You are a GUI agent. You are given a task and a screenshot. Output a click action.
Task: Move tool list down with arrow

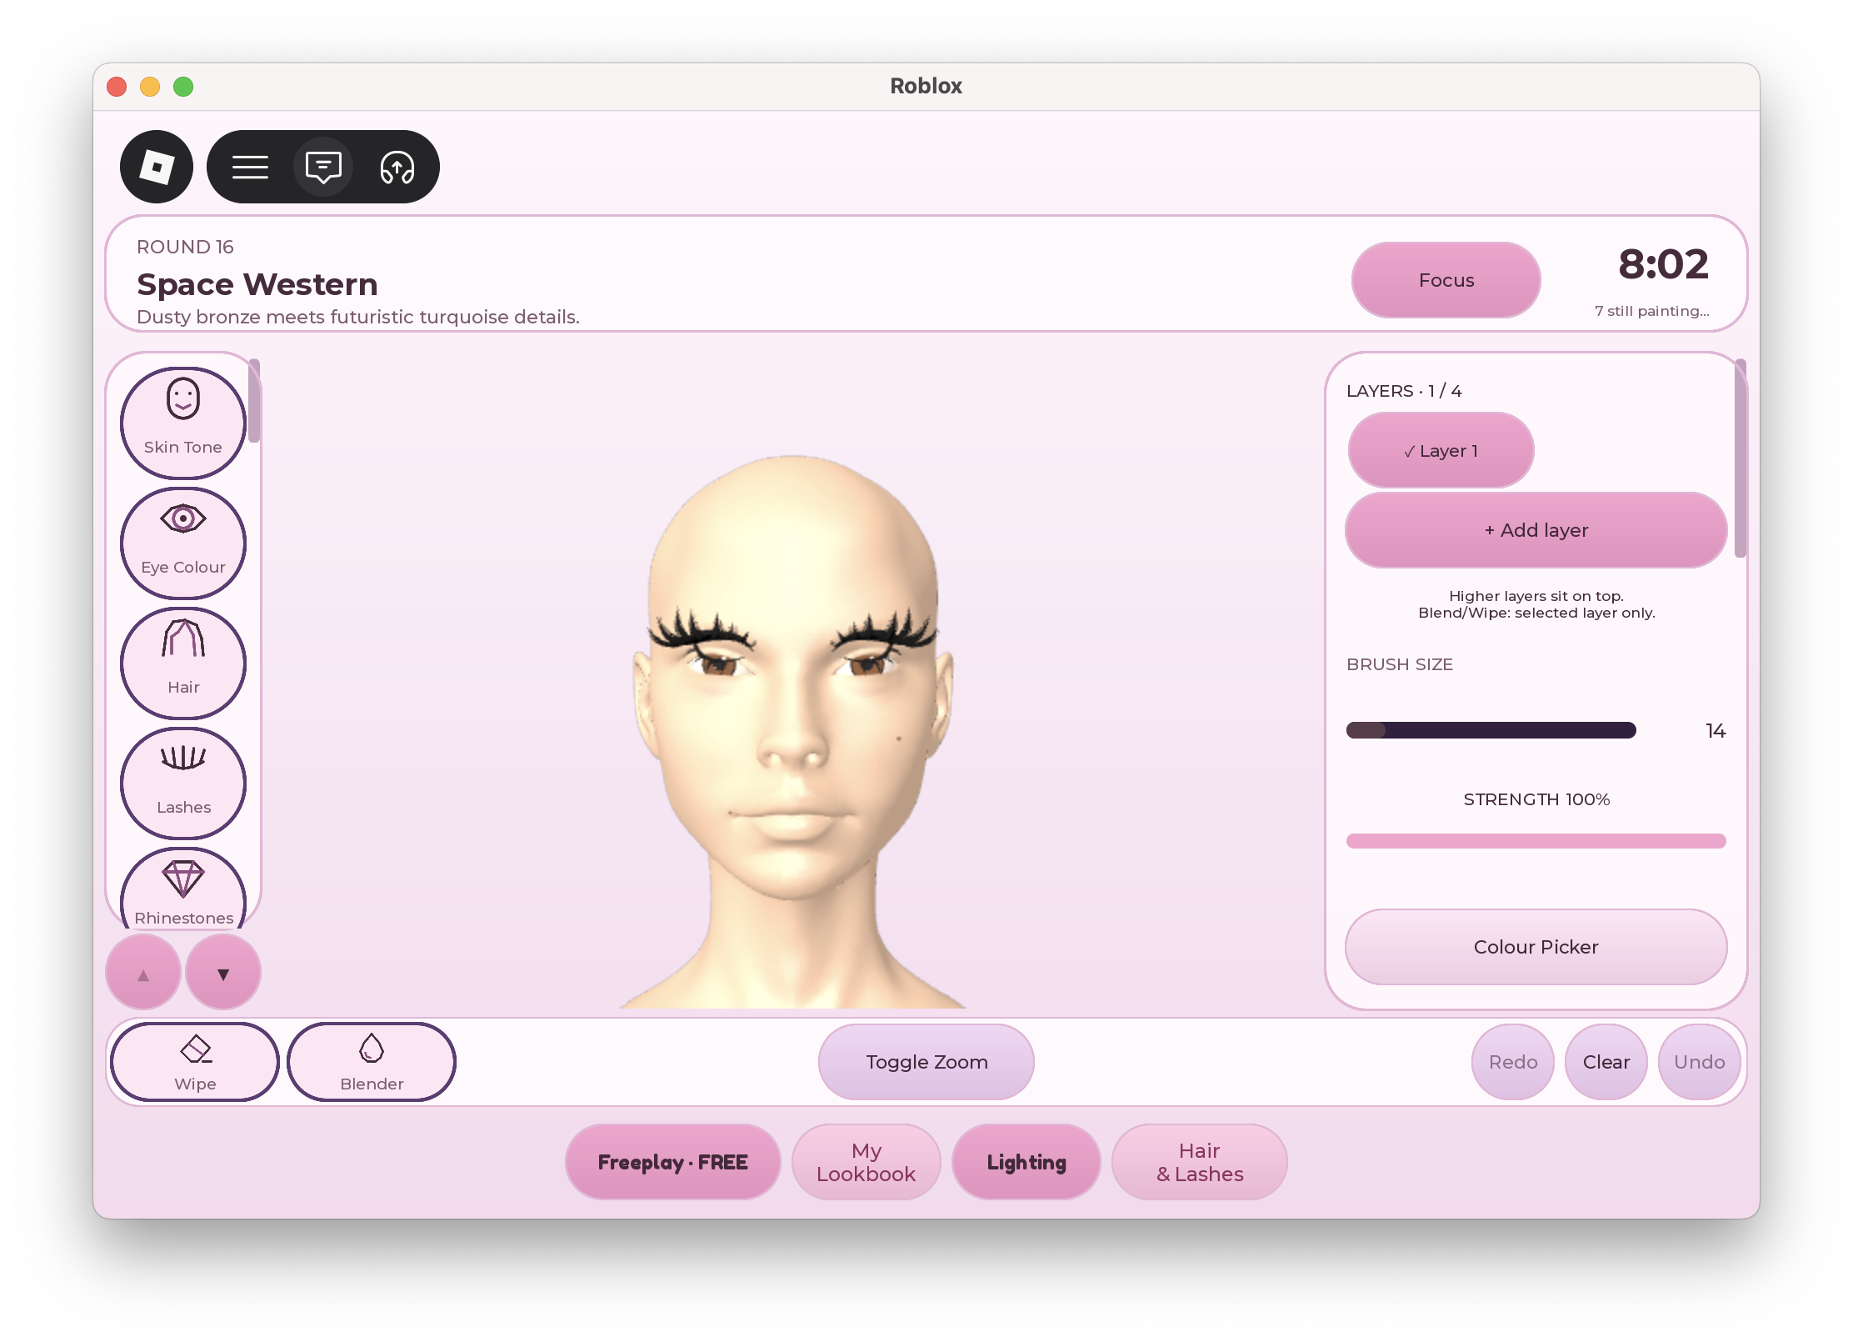click(x=223, y=972)
